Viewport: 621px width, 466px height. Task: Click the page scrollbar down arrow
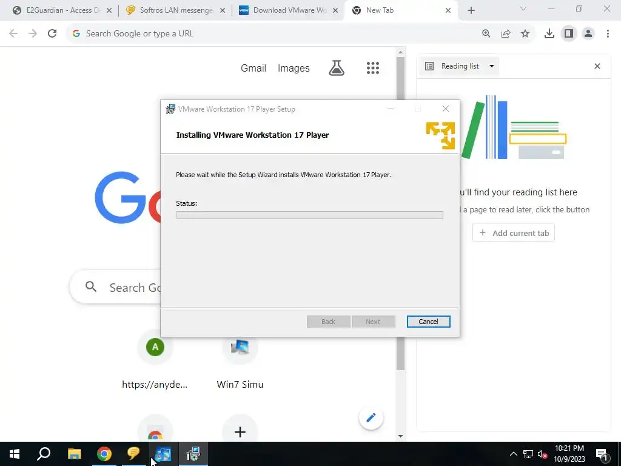pyautogui.click(x=400, y=436)
